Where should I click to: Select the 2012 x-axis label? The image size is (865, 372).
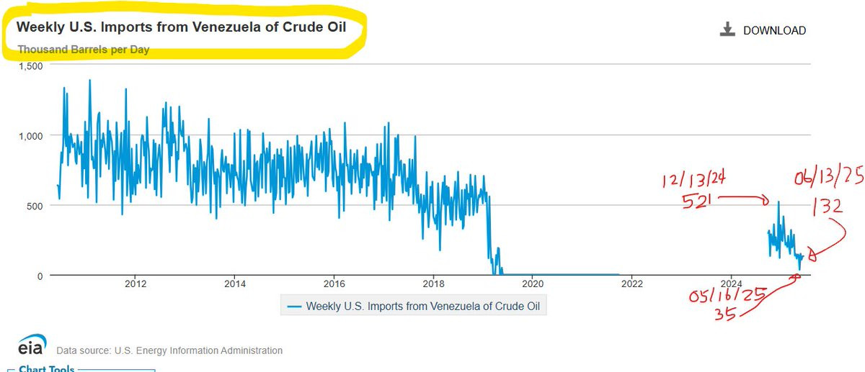pos(135,283)
